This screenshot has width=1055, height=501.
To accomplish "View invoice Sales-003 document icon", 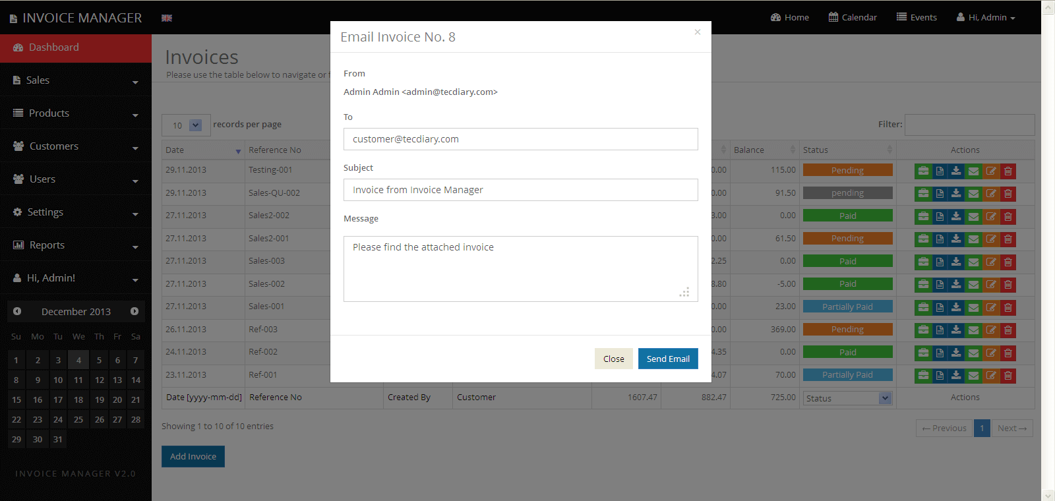I will (940, 262).
